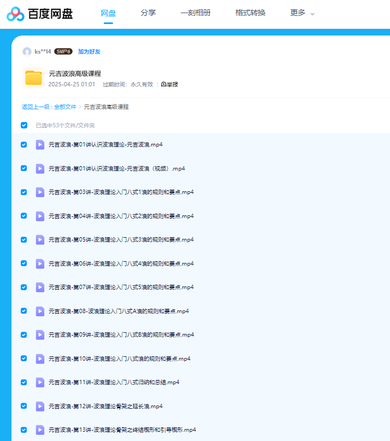Viewport: 390px width, 441px height.
Task: Click the user avatar for ks**l4
Action: 27,51
